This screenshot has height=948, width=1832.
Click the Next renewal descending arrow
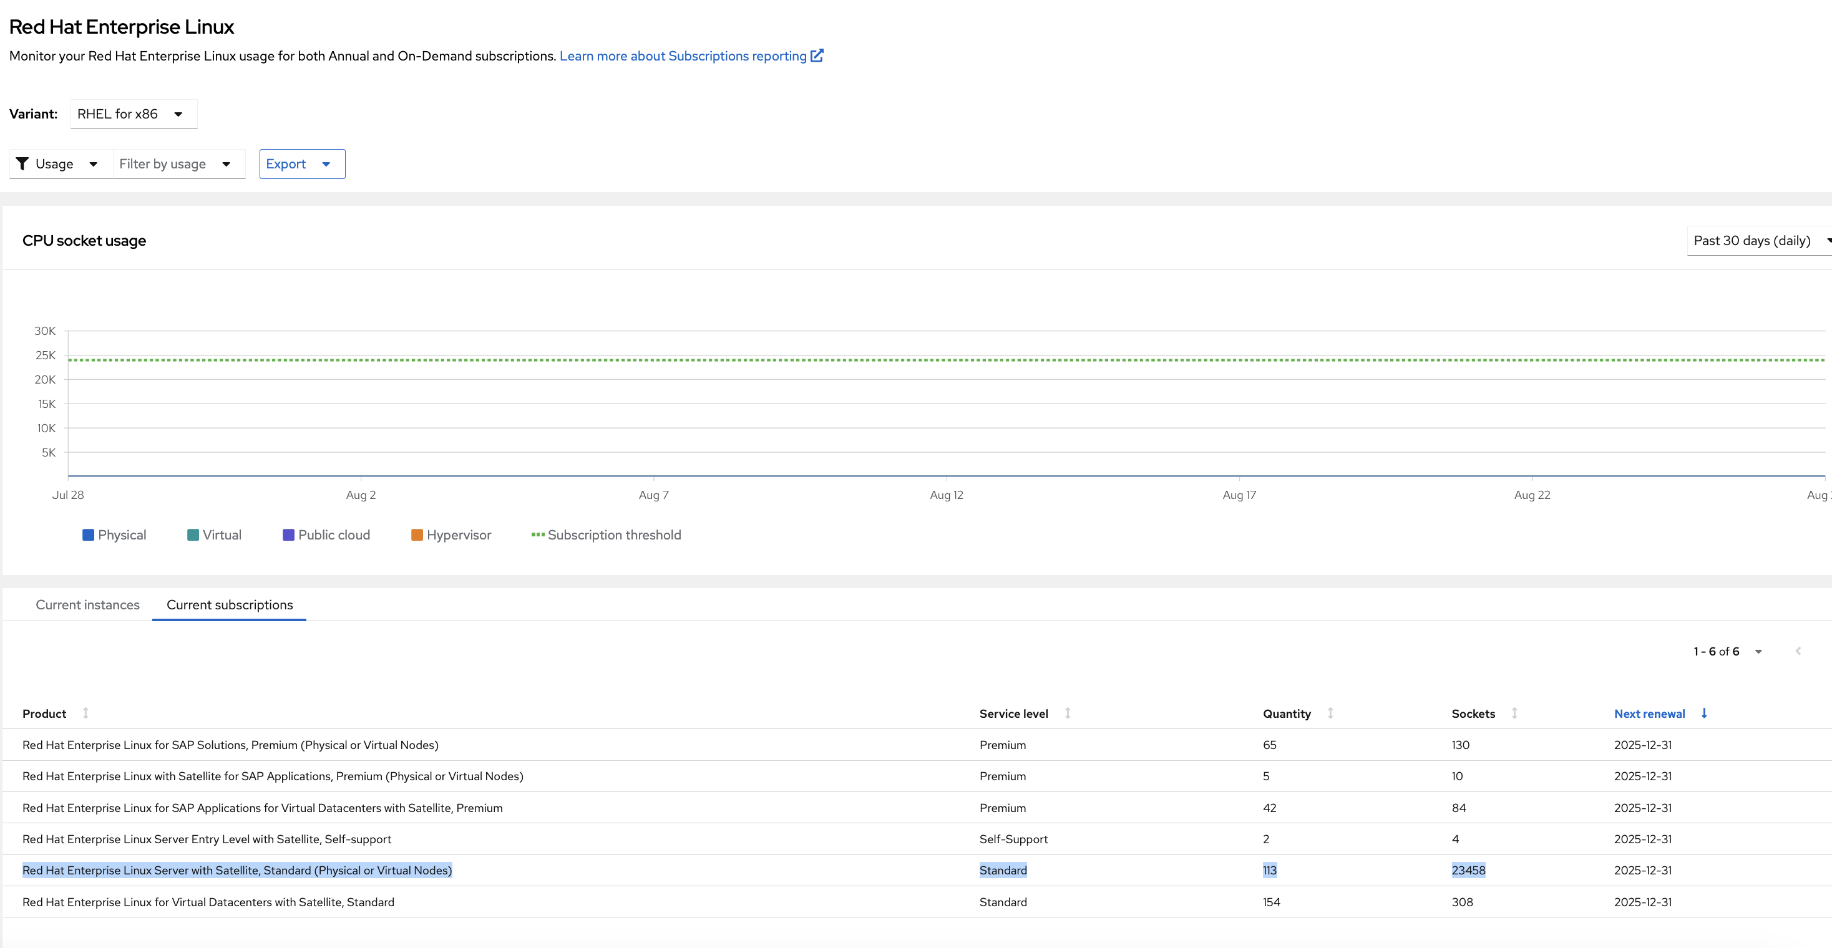click(x=1704, y=713)
